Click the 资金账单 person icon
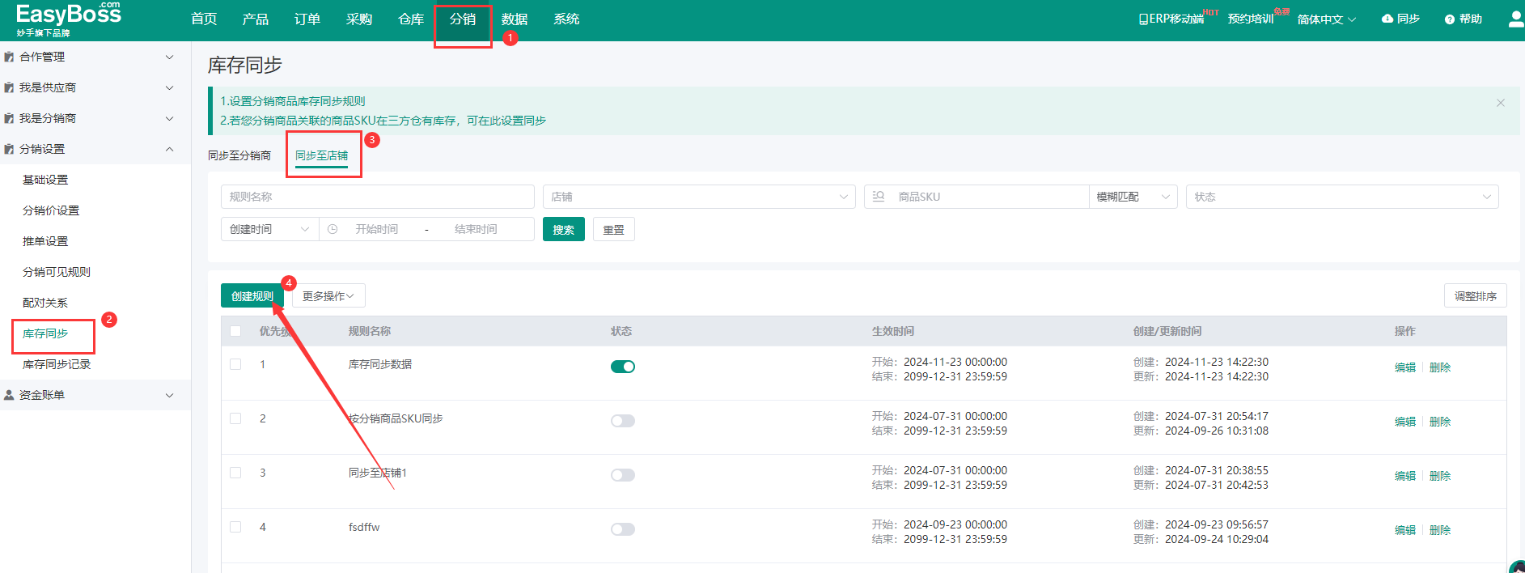Viewport: 1525px width, 573px height. pos(9,395)
